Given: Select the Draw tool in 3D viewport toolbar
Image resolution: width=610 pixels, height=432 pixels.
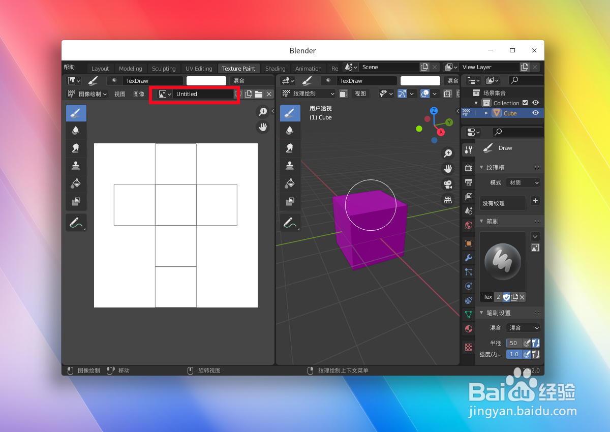Looking at the screenshot, I should click(290, 113).
